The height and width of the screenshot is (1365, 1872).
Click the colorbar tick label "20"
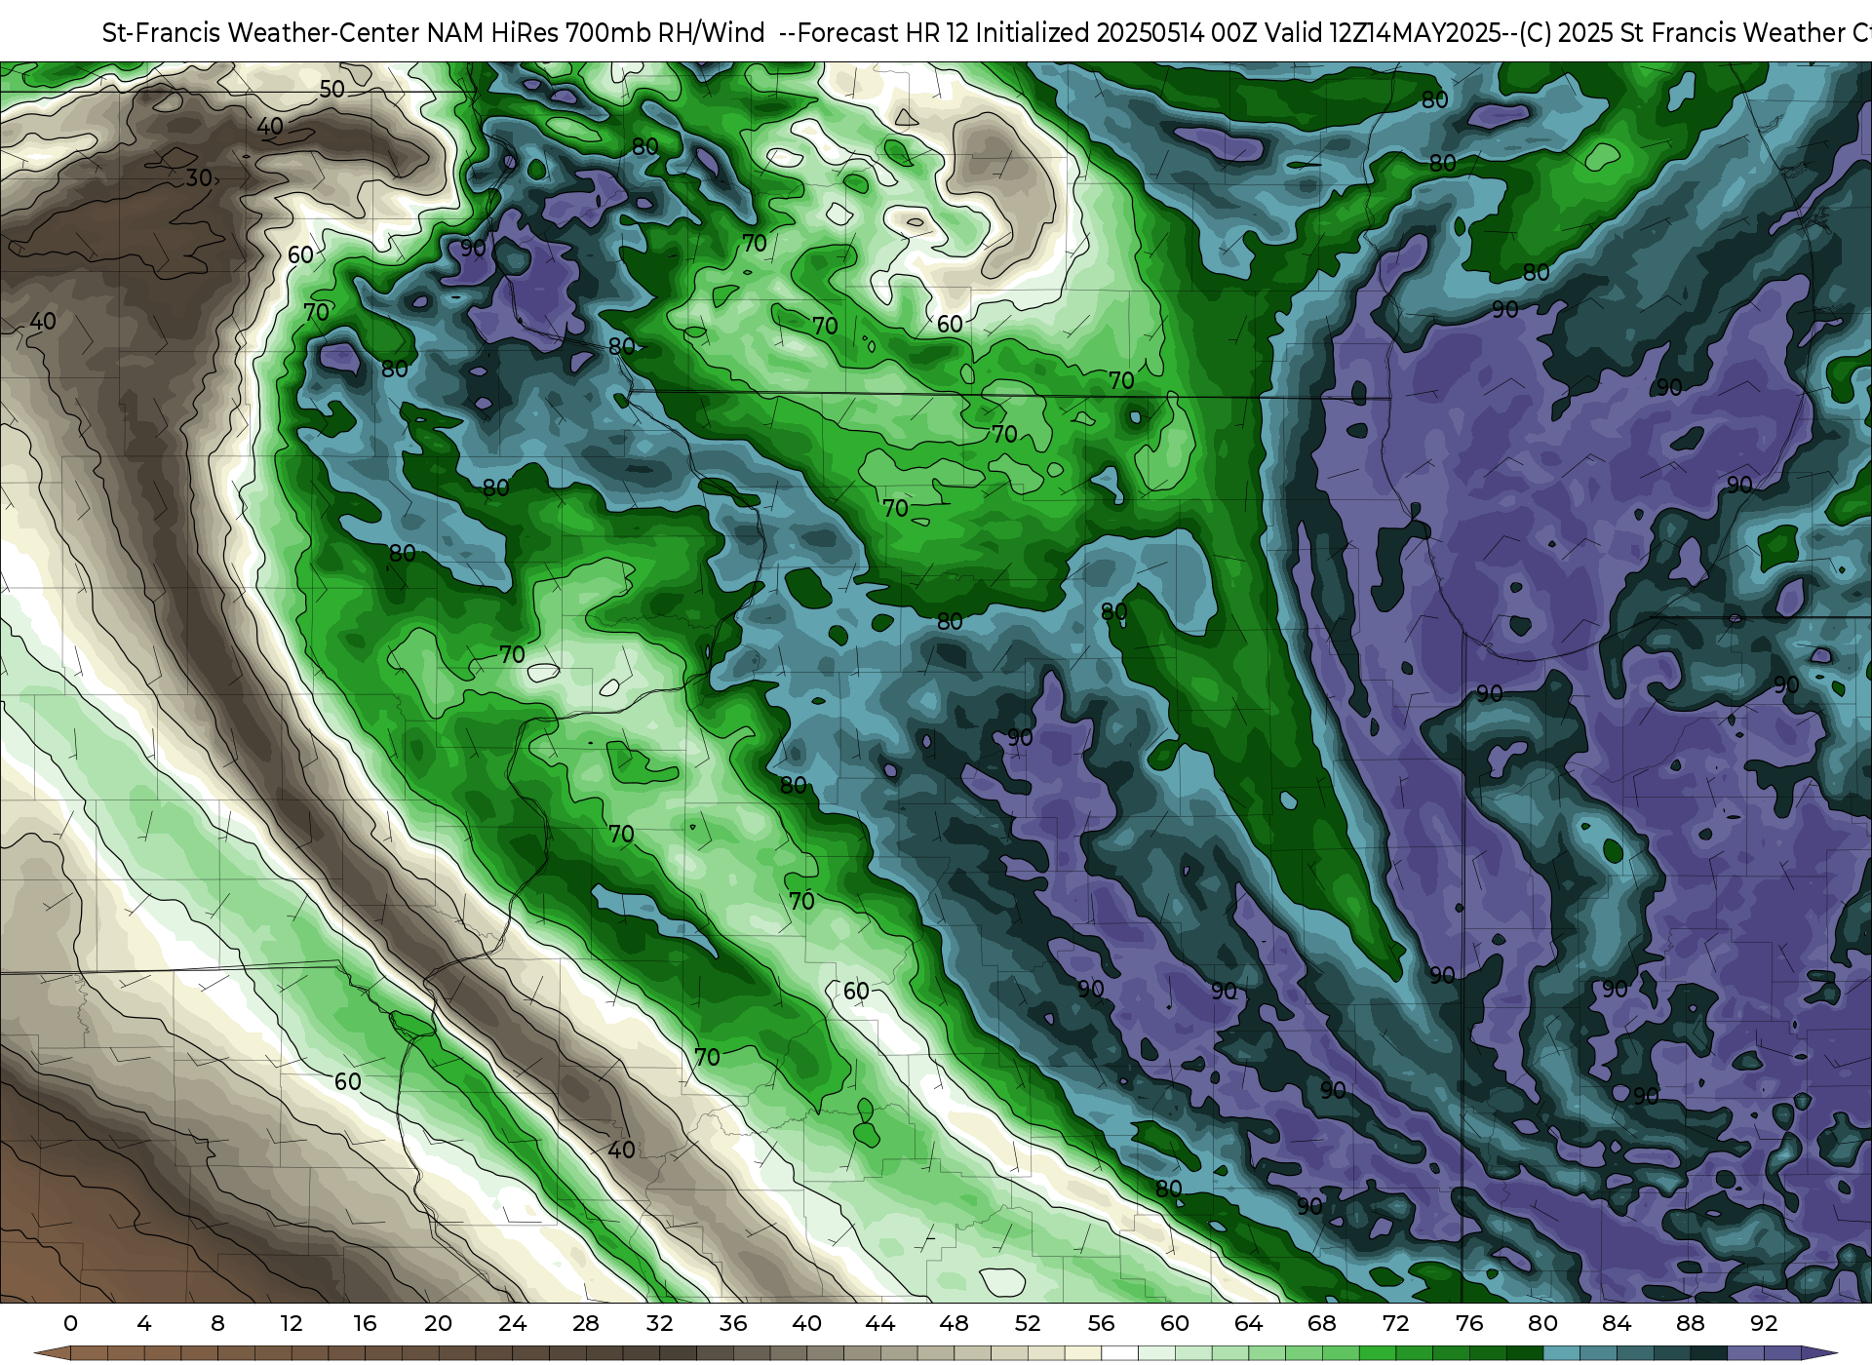(x=439, y=1323)
